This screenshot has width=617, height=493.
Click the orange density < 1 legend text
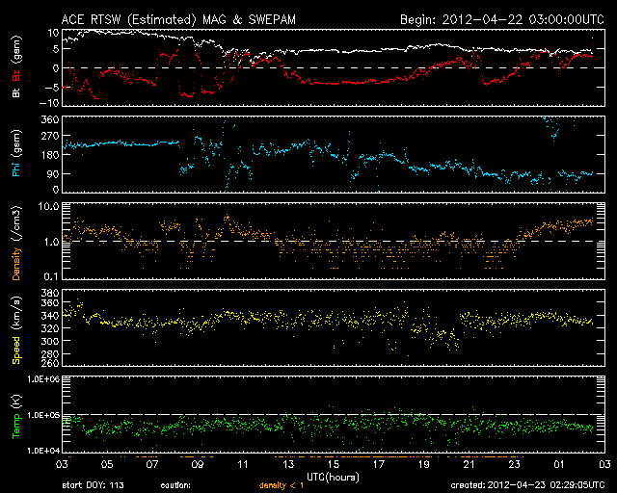pyautogui.click(x=282, y=485)
